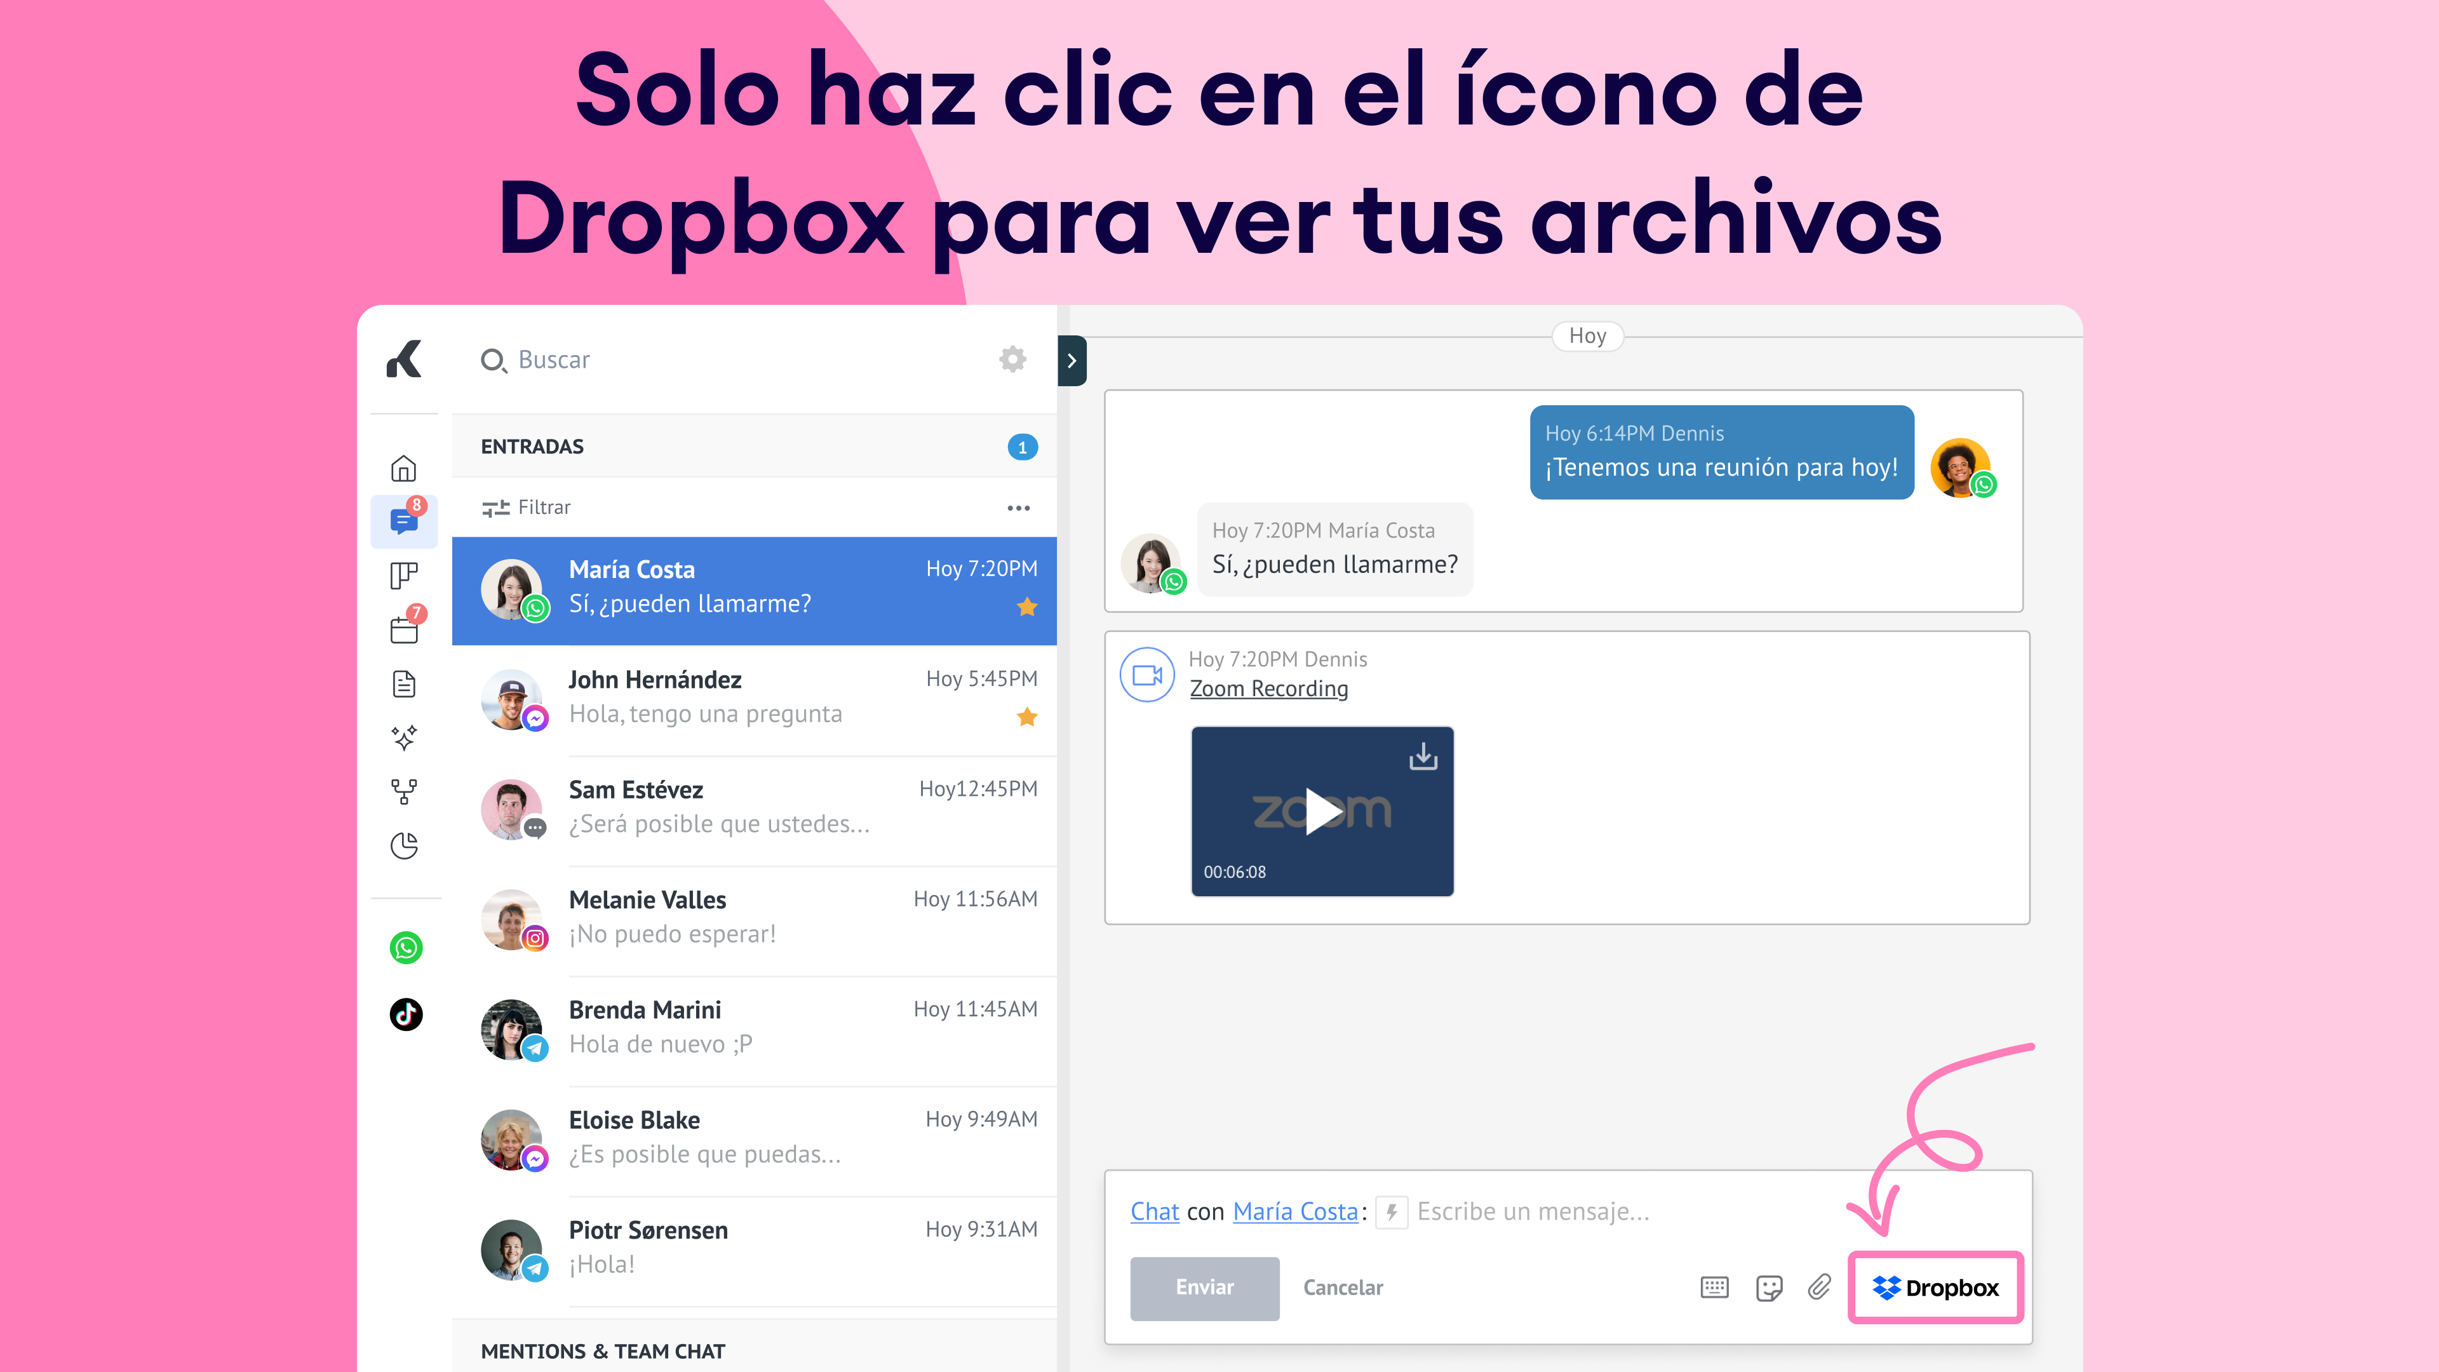Go to the Home sidebar icon
The width and height of the screenshot is (2439, 1372).
click(403, 469)
